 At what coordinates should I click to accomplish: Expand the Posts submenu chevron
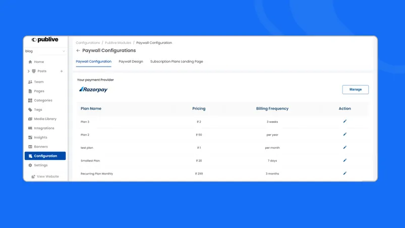click(29, 71)
